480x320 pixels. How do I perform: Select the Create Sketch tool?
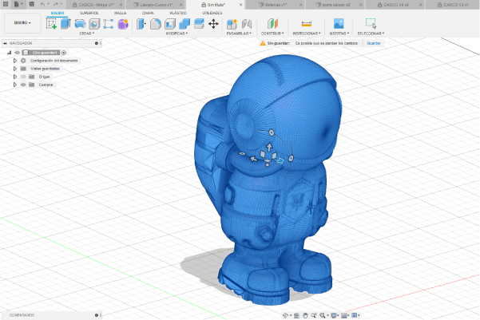coord(52,24)
